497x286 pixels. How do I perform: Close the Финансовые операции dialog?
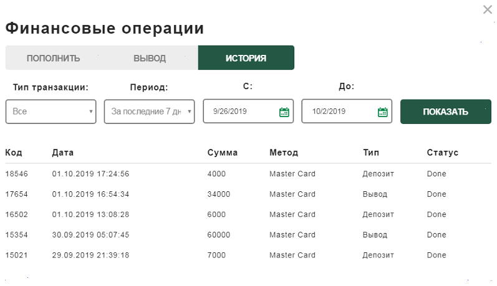488,9
